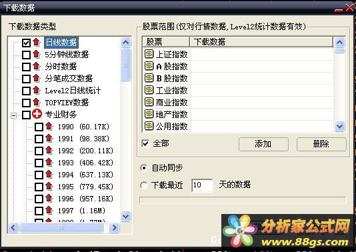Click the red cross icon beside 专业财务
This screenshot has width=356, height=252.
click(x=37, y=114)
